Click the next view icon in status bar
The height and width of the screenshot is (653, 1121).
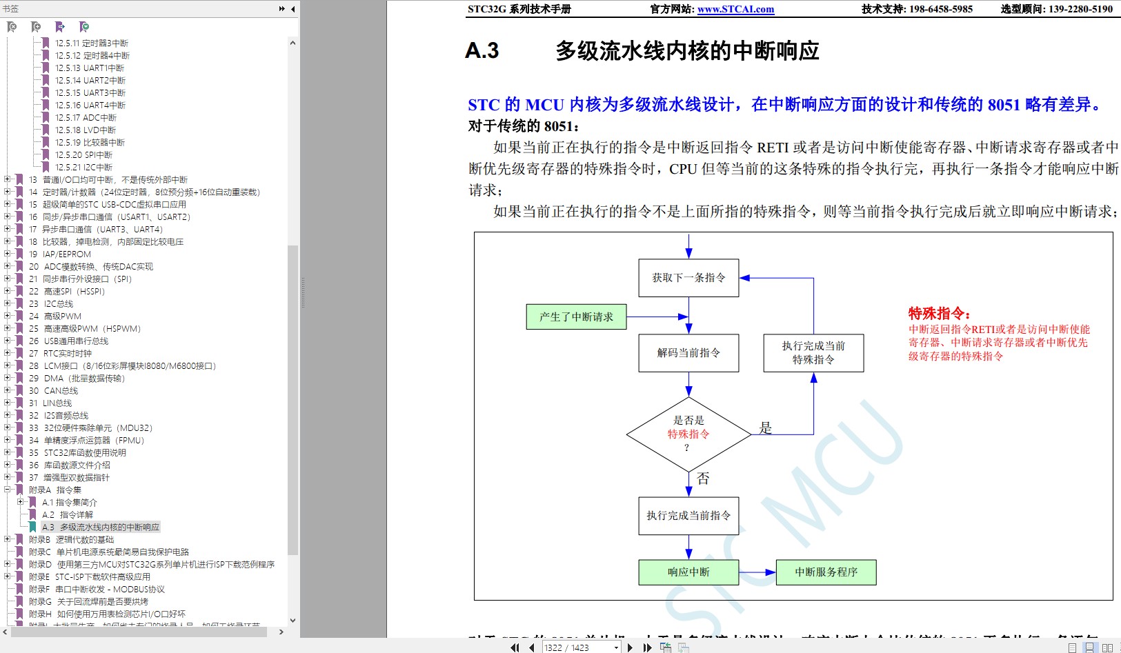[684, 647]
